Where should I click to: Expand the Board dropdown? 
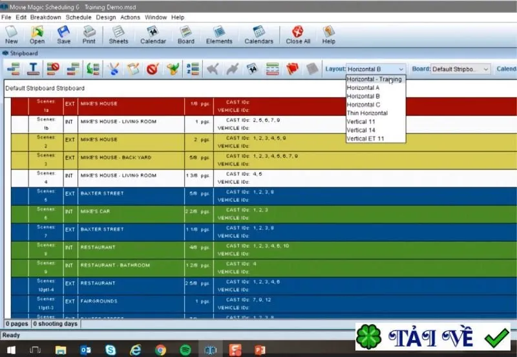click(x=485, y=69)
